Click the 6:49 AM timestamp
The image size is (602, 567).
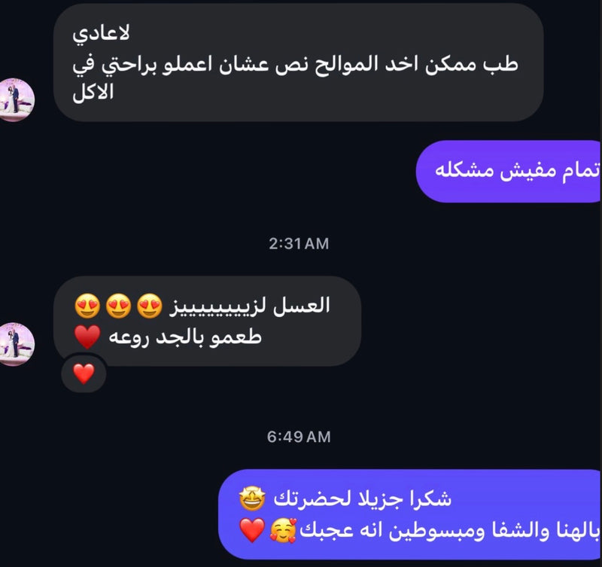pos(299,437)
